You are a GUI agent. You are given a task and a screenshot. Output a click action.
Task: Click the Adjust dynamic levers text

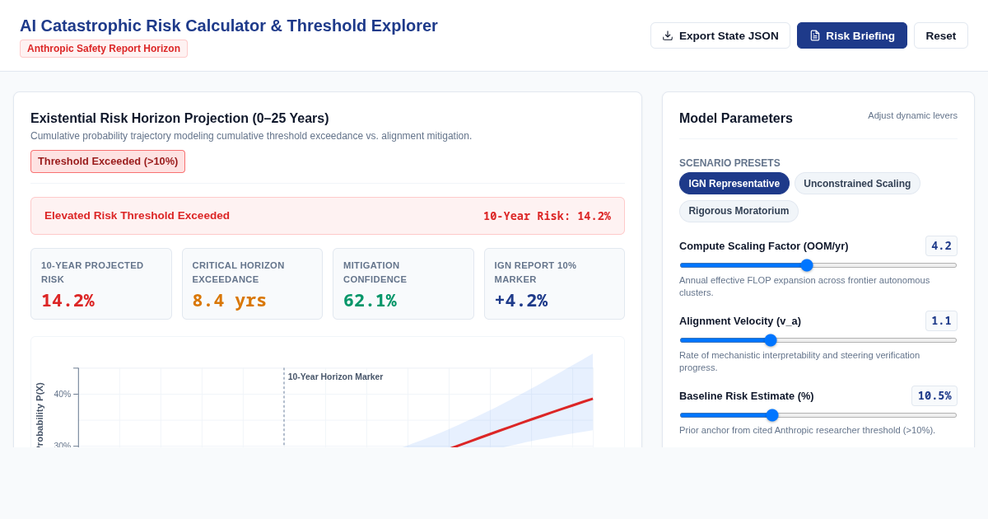click(x=912, y=115)
